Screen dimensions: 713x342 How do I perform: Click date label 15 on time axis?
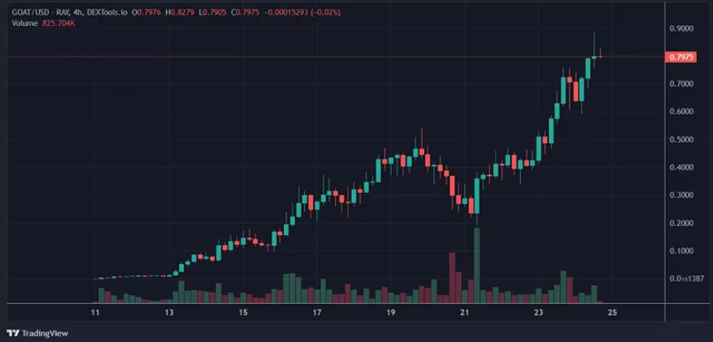point(243,313)
